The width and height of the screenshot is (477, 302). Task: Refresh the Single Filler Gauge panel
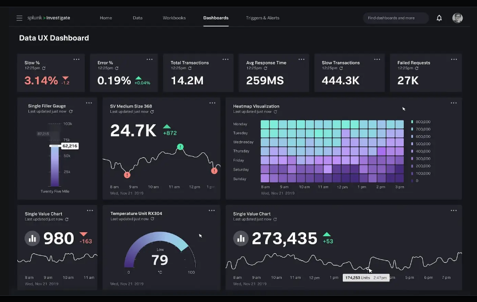pyautogui.click(x=71, y=111)
